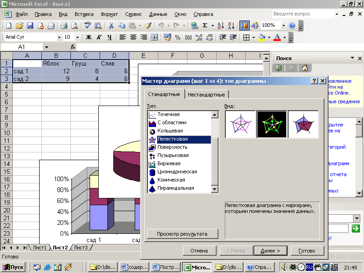Image resolution: width=364 pixels, height=273 pixels.
Task: Cut the selection with the scissors icon
Action: point(111,25)
